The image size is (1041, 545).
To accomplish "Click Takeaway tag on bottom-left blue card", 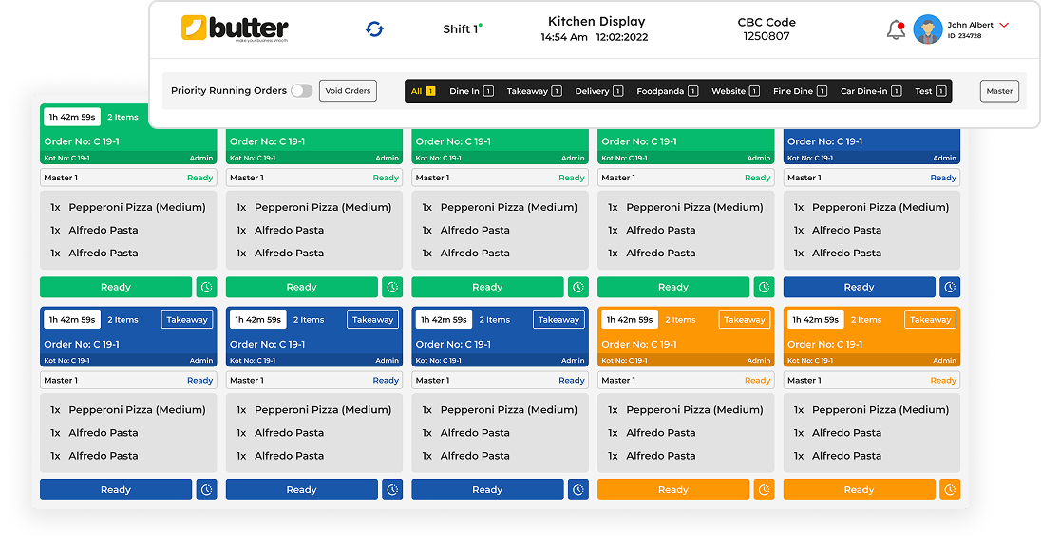I will 187,320.
